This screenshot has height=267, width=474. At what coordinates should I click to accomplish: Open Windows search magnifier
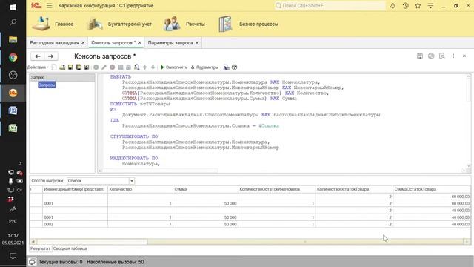point(13,22)
